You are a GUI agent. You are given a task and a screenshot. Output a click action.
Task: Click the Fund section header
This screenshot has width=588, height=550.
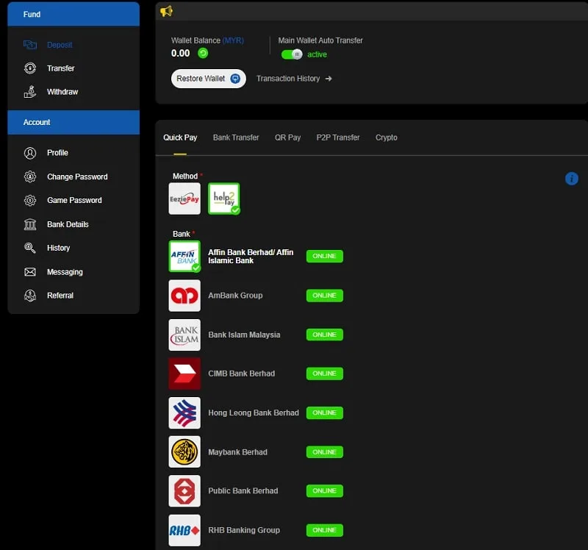(73, 14)
